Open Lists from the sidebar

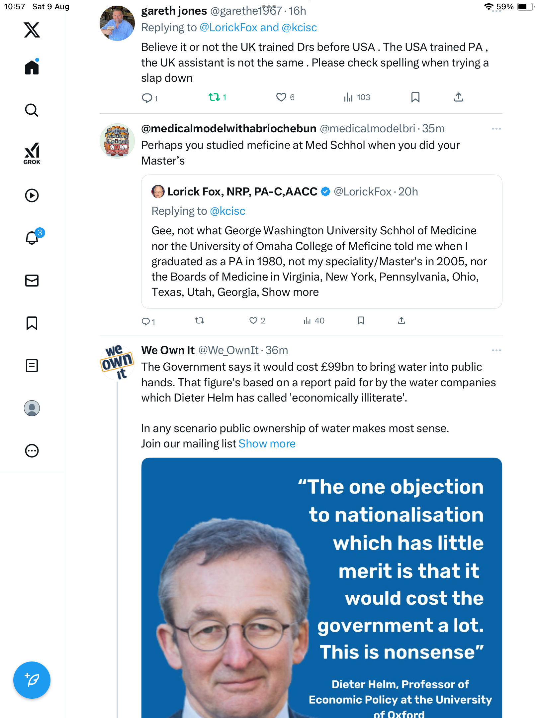click(x=32, y=366)
